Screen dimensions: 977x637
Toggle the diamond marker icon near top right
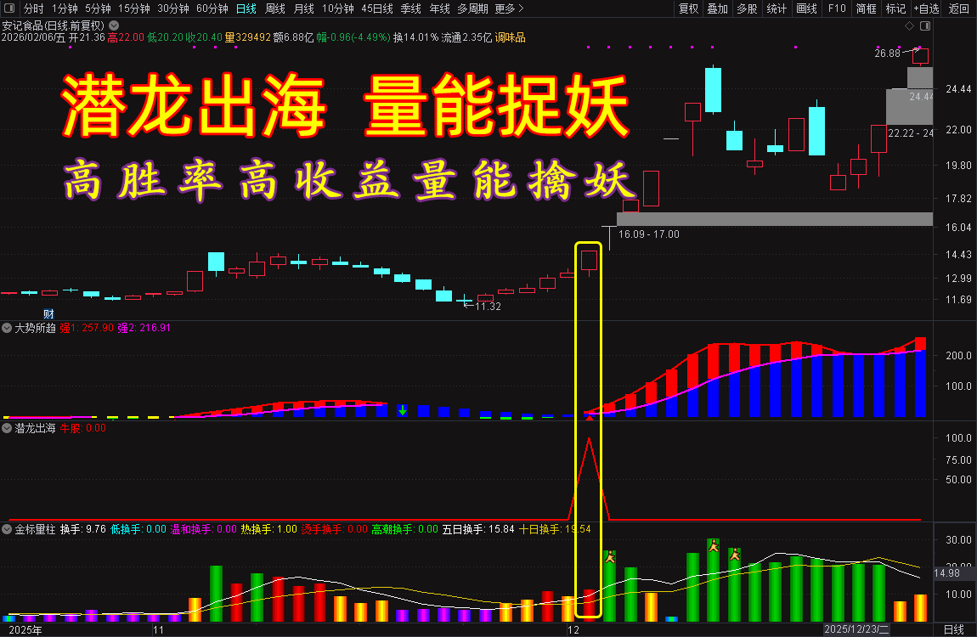coord(909,25)
